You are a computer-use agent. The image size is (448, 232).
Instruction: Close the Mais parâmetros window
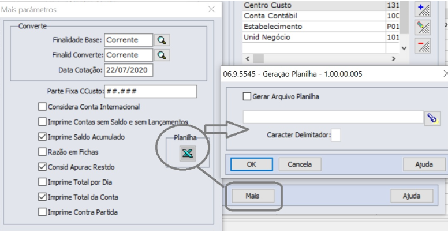click(211, 9)
